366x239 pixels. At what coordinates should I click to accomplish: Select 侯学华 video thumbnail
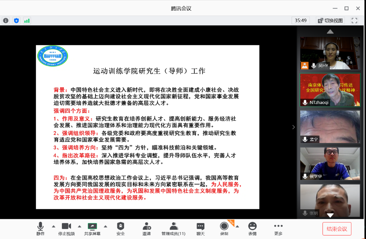point(330,163)
